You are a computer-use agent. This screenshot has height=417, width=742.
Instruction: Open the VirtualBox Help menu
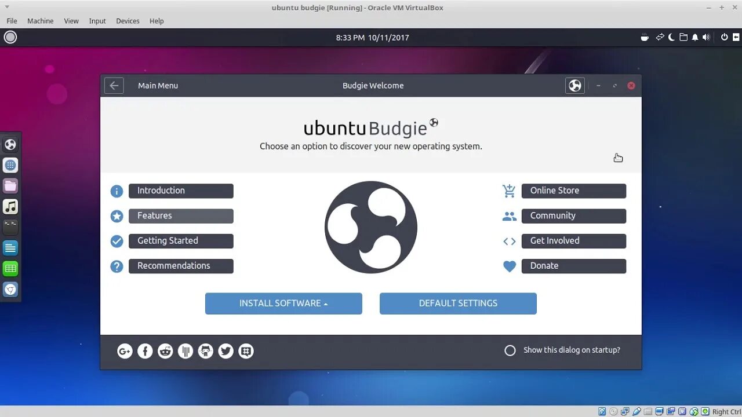tap(157, 21)
